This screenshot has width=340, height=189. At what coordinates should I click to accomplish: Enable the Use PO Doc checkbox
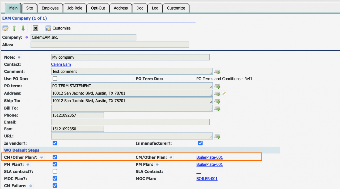(x=55, y=79)
